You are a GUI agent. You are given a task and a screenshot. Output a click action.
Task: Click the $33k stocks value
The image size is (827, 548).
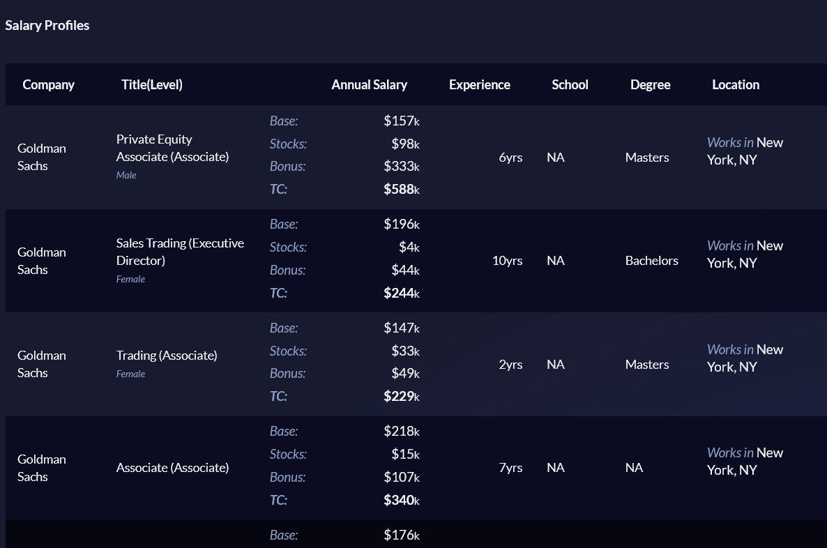pyautogui.click(x=405, y=351)
